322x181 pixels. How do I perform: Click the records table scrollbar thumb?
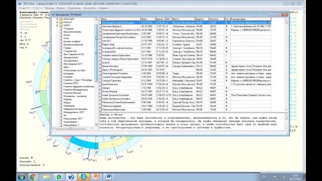[x=286, y=22]
